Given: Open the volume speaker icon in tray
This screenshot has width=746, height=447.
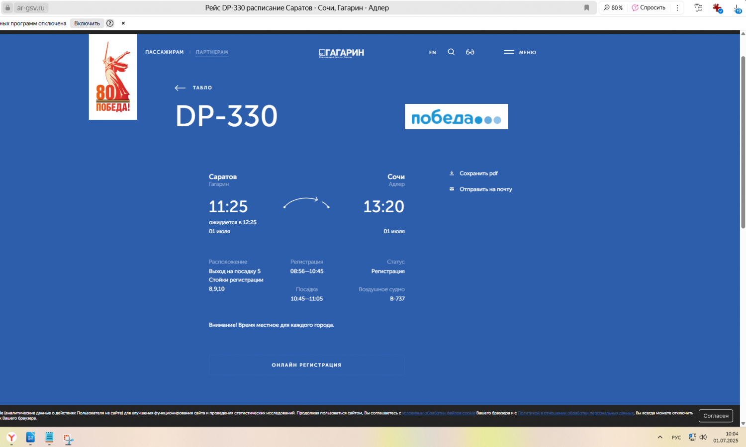Looking at the screenshot, I should click(703, 438).
